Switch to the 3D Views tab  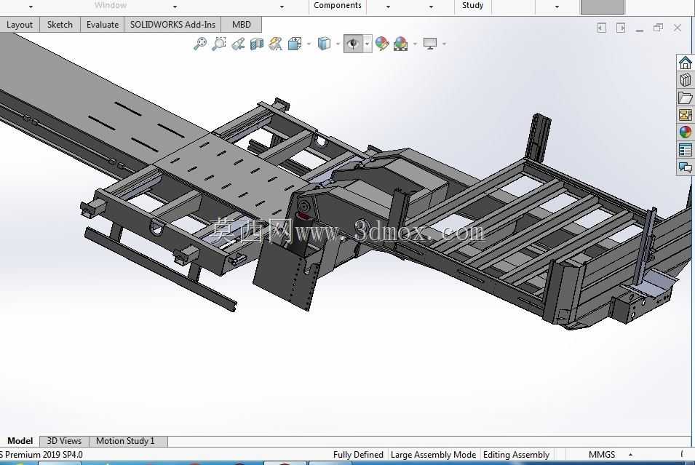point(64,441)
